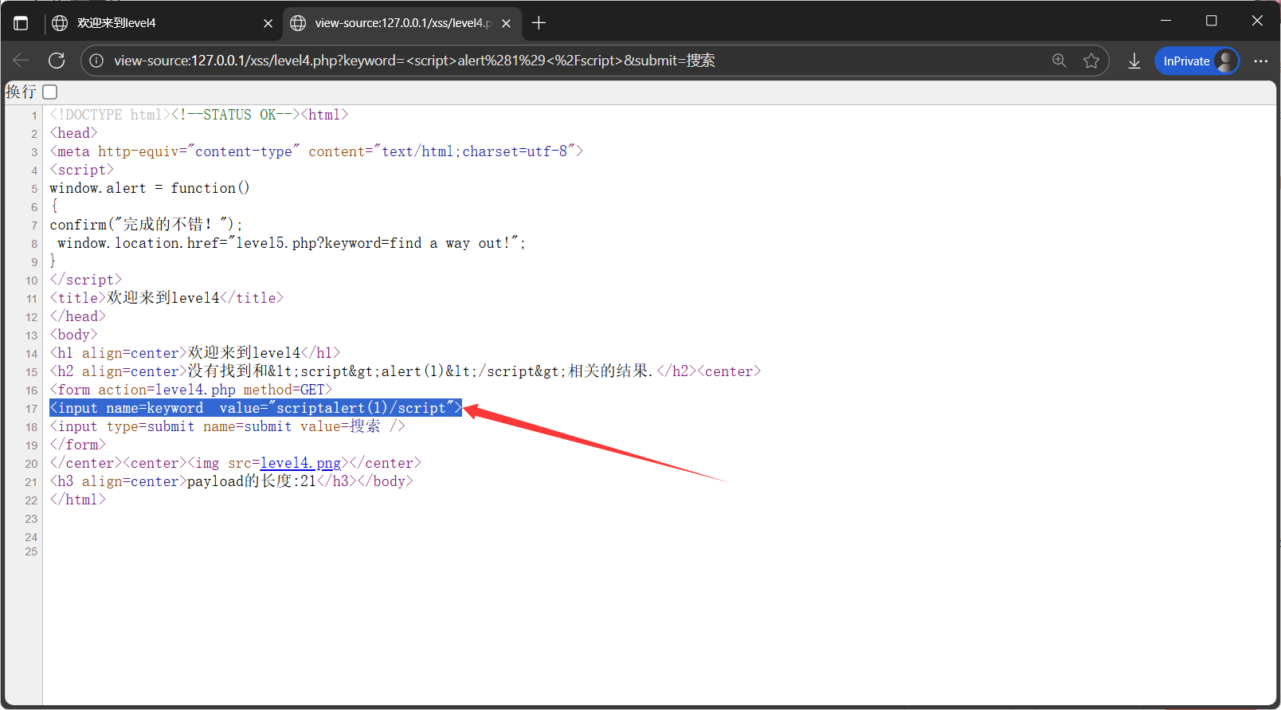Screen dimensions: 1281x710
Task: Click the closing </form> tag line
Action: (77, 445)
